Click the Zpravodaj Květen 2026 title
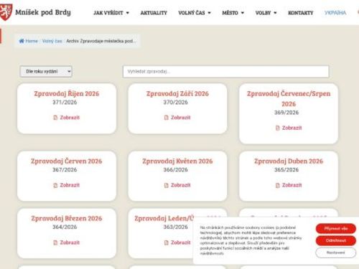Screen dimensions: 359x269 click(x=177, y=161)
